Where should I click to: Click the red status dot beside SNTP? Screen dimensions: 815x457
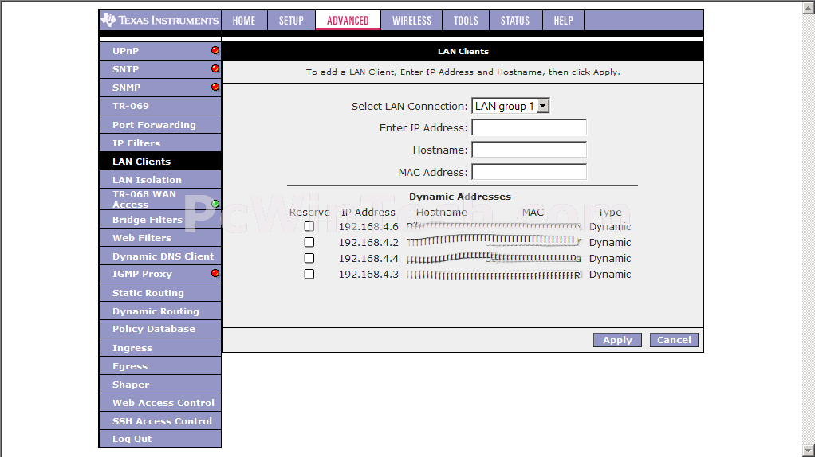click(x=215, y=68)
